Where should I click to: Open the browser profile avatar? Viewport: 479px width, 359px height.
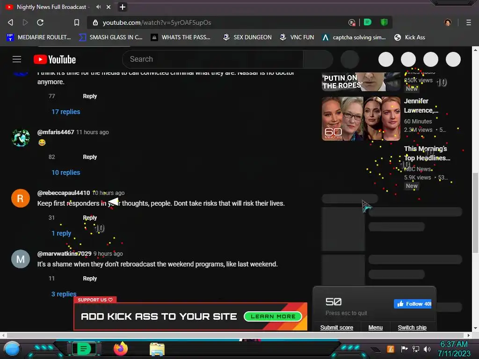pyautogui.click(x=448, y=22)
